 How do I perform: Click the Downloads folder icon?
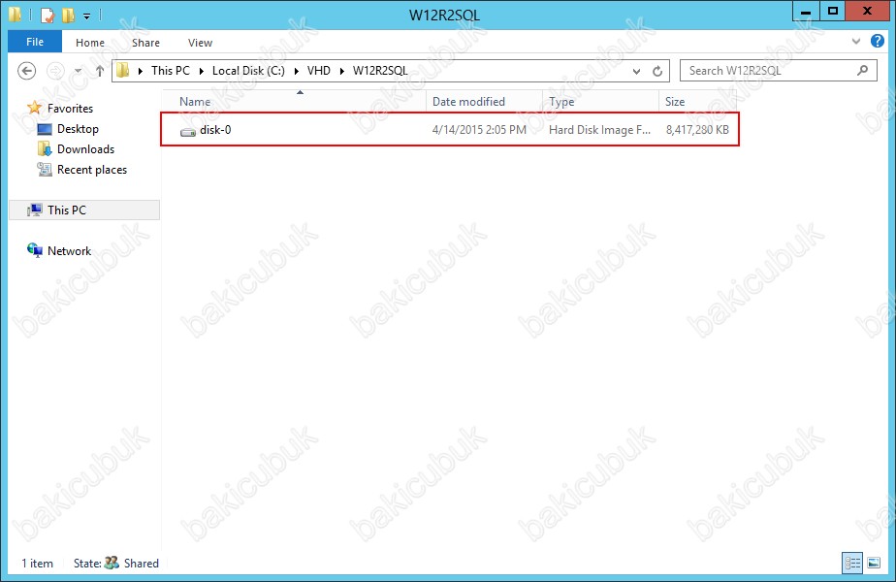[45, 149]
